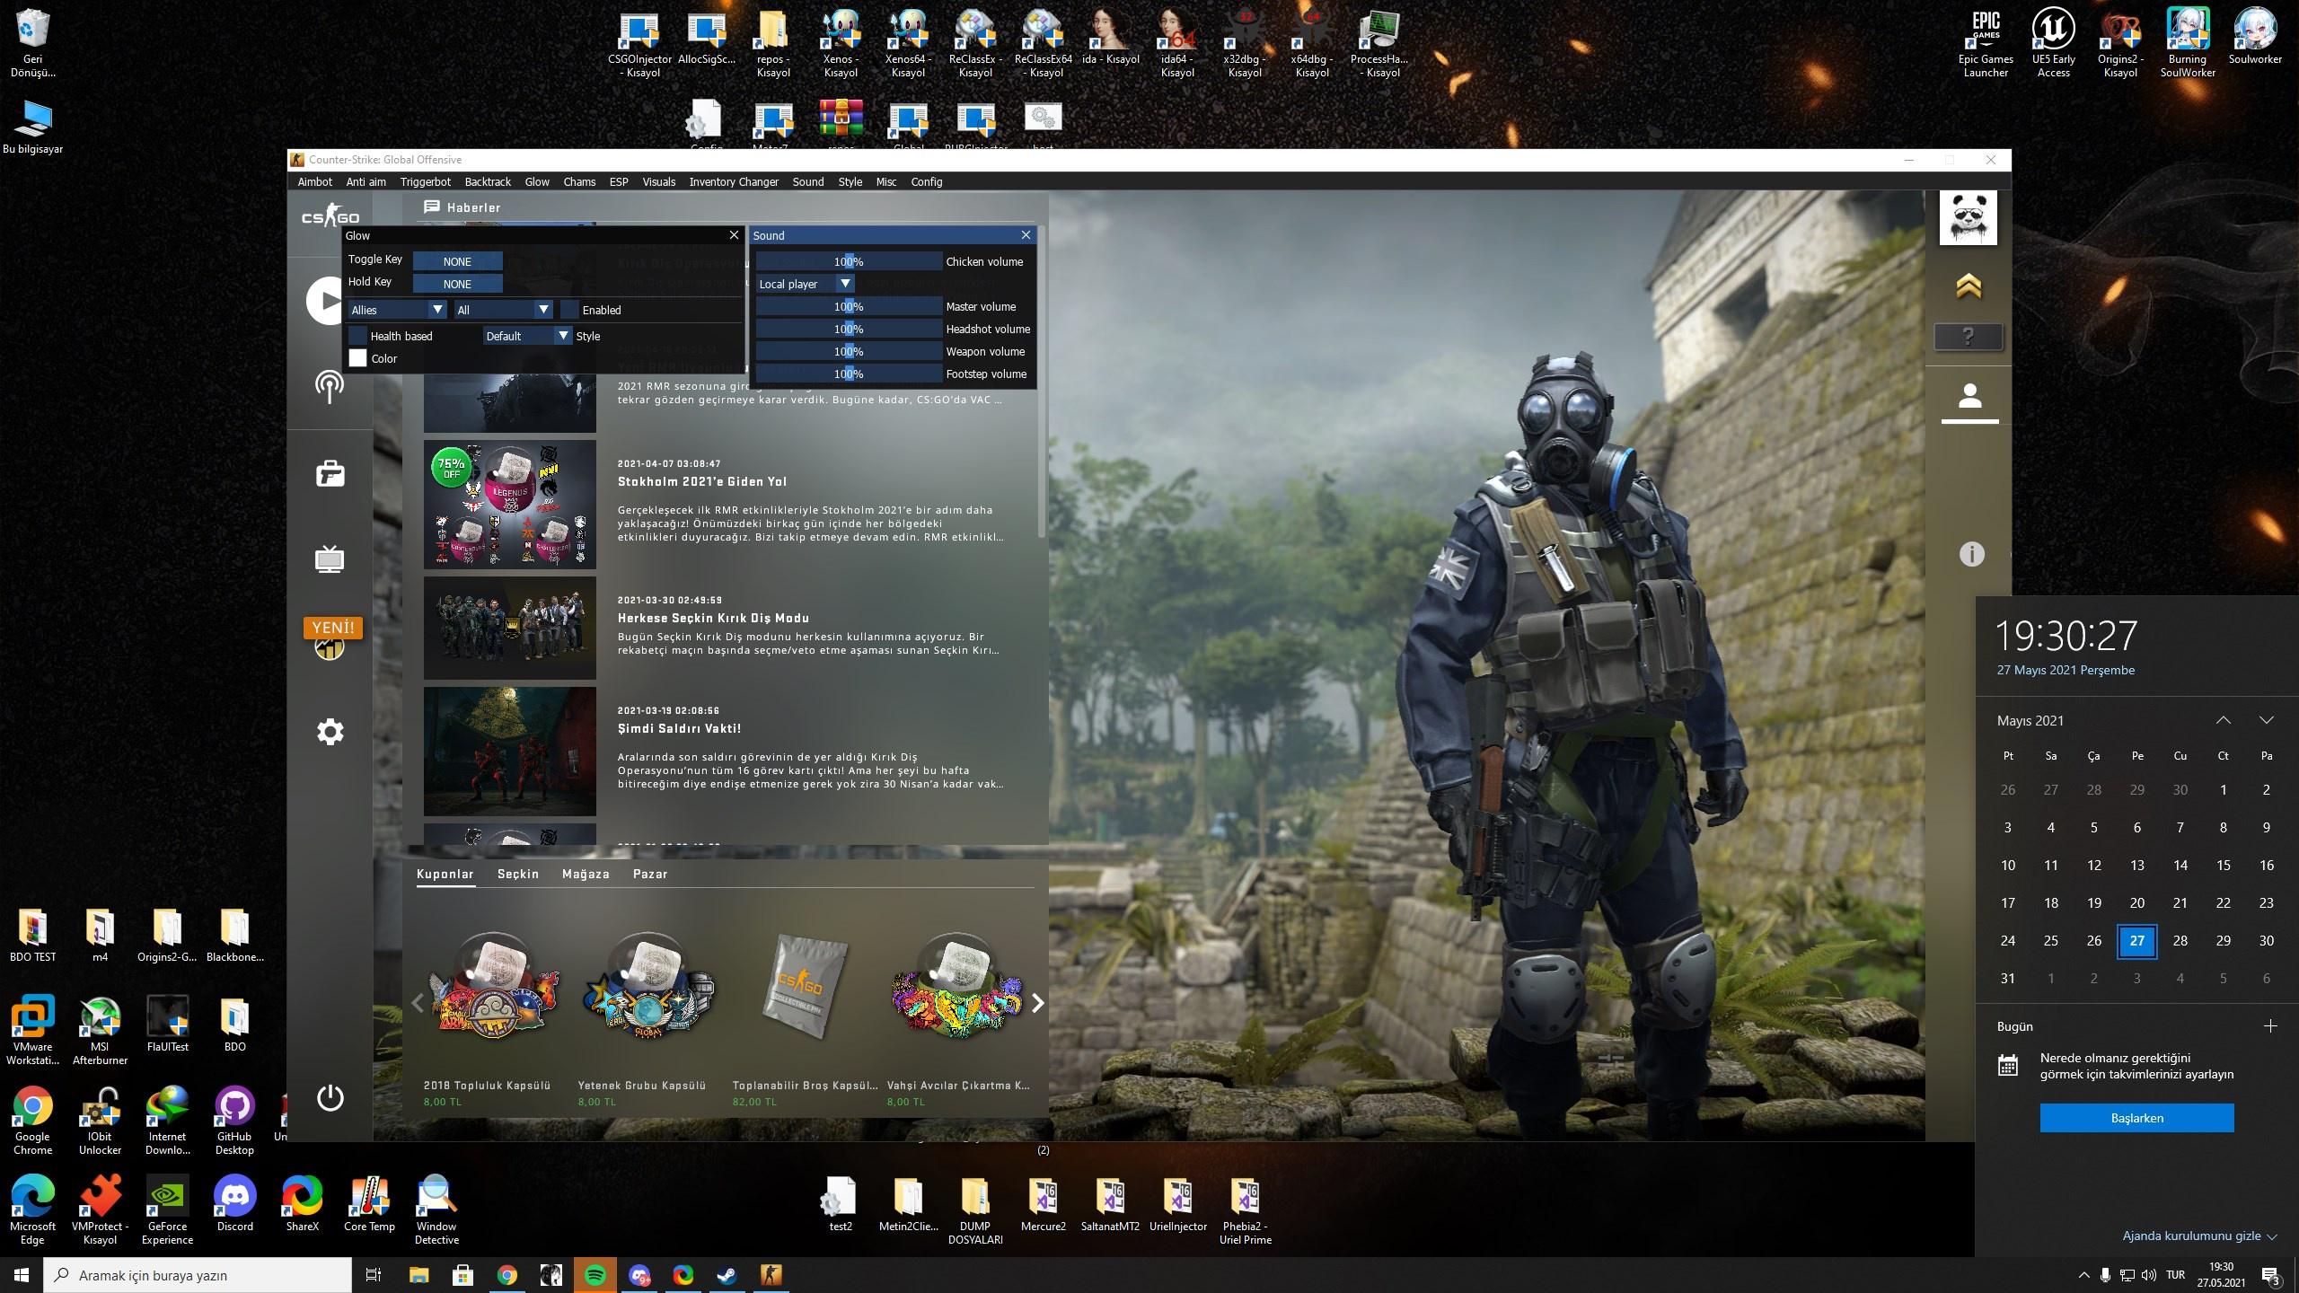Click the gold rank chevrons icon
This screenshot has height=1293, width=2299.
pyautogui.click(x=1968, y=286)
